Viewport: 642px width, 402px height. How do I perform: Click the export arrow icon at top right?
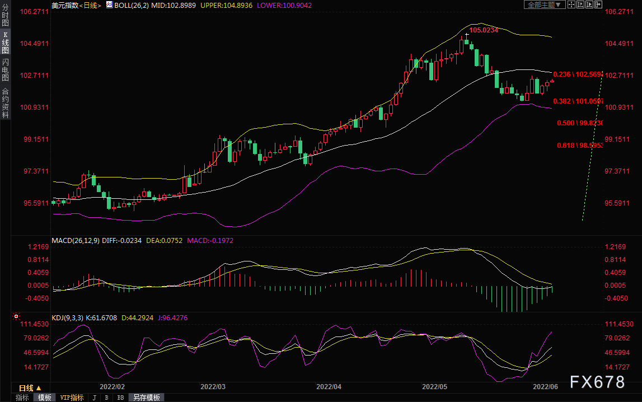point(598,4)
